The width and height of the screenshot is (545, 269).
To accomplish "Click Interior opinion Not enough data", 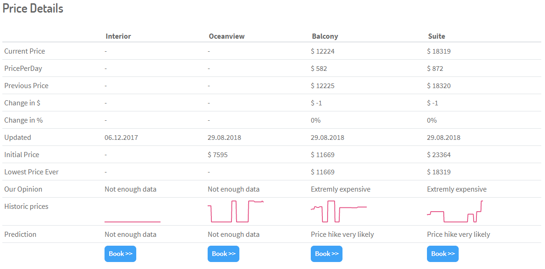I will [130, 189].
